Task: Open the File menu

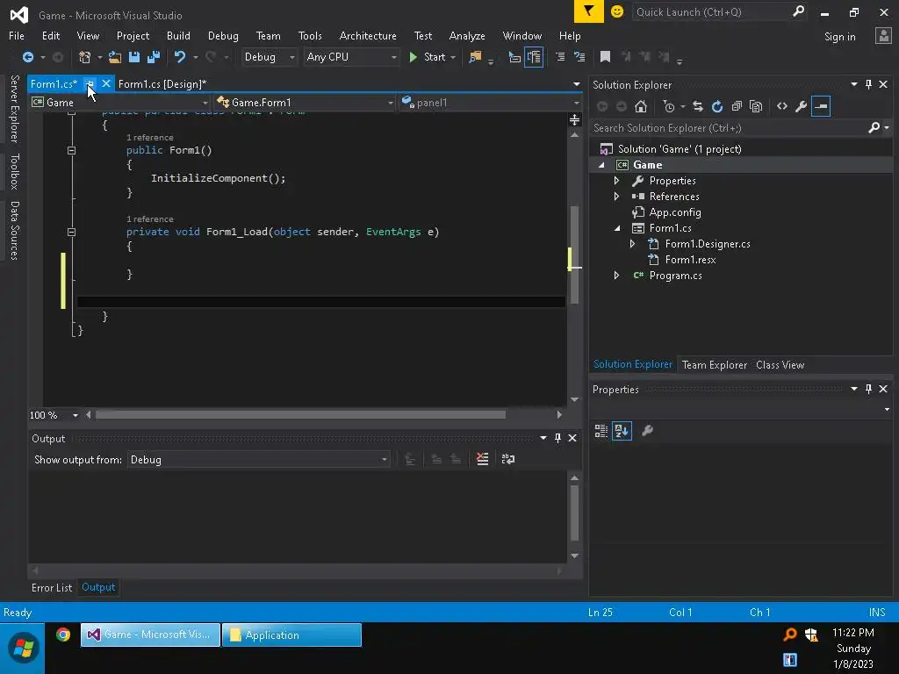Action: (x=17, y=35)
